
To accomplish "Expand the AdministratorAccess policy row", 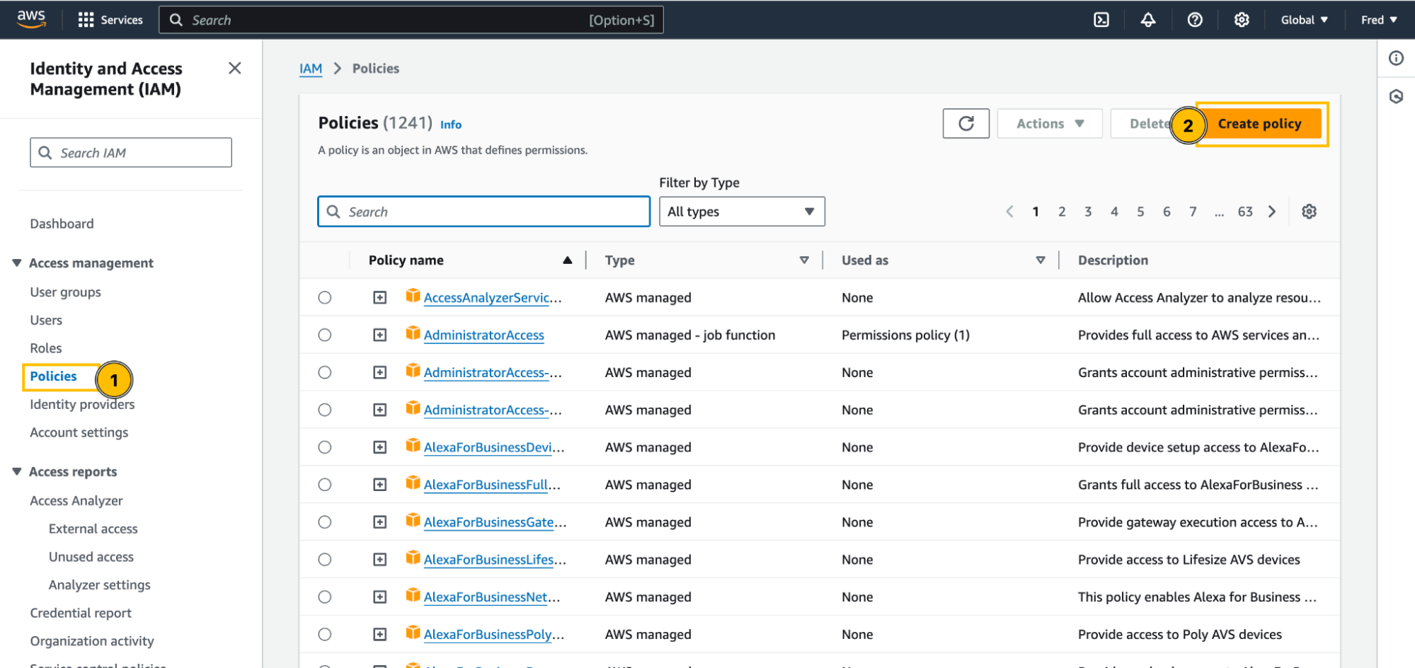I will [x=380, y=335].
